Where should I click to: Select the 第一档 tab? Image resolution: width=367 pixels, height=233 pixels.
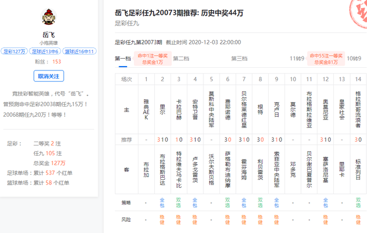123,59
